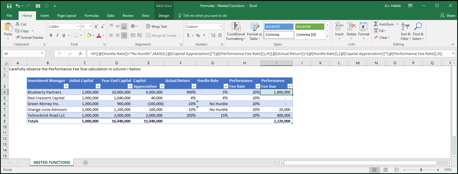Image resolution: width=458 pixels, height=174 pixels.
Task: Toggle Bold formatting
Action: point(51,35)
